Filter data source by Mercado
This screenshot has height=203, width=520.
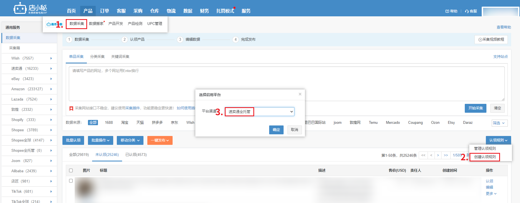(393, 123)
